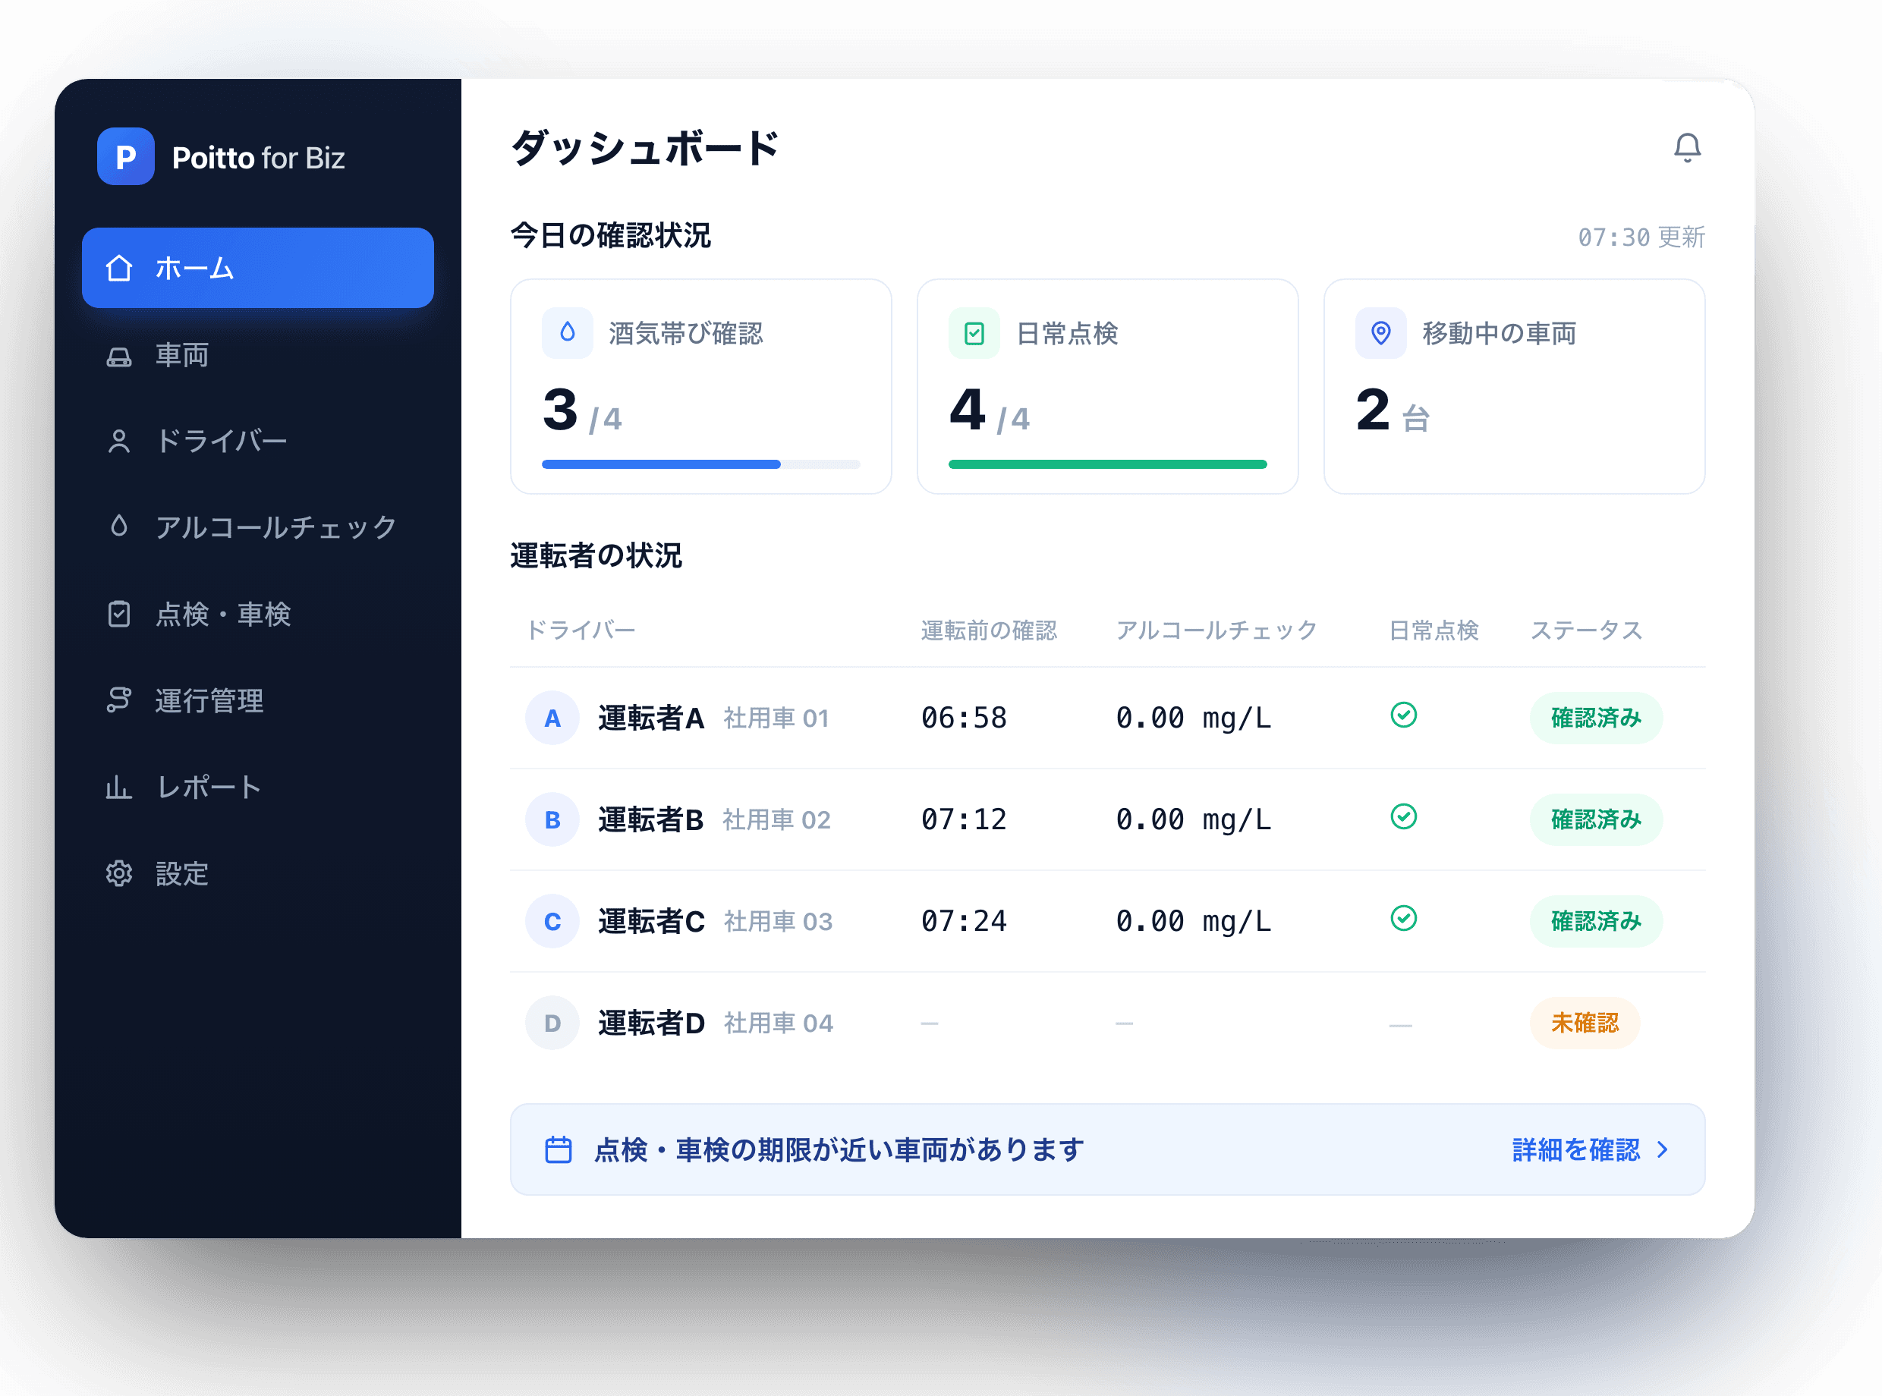Click the green 日常点検 progress bar
The image size is (1882, 1396).
tap(1107, 464)
